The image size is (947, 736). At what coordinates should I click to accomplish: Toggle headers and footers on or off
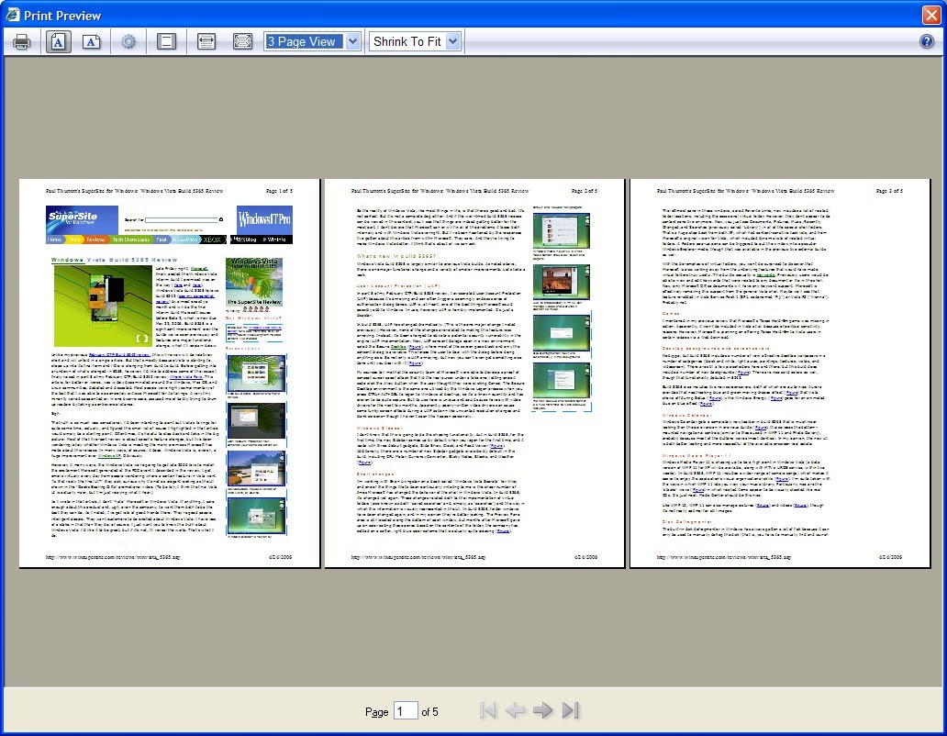click(166, 41)
